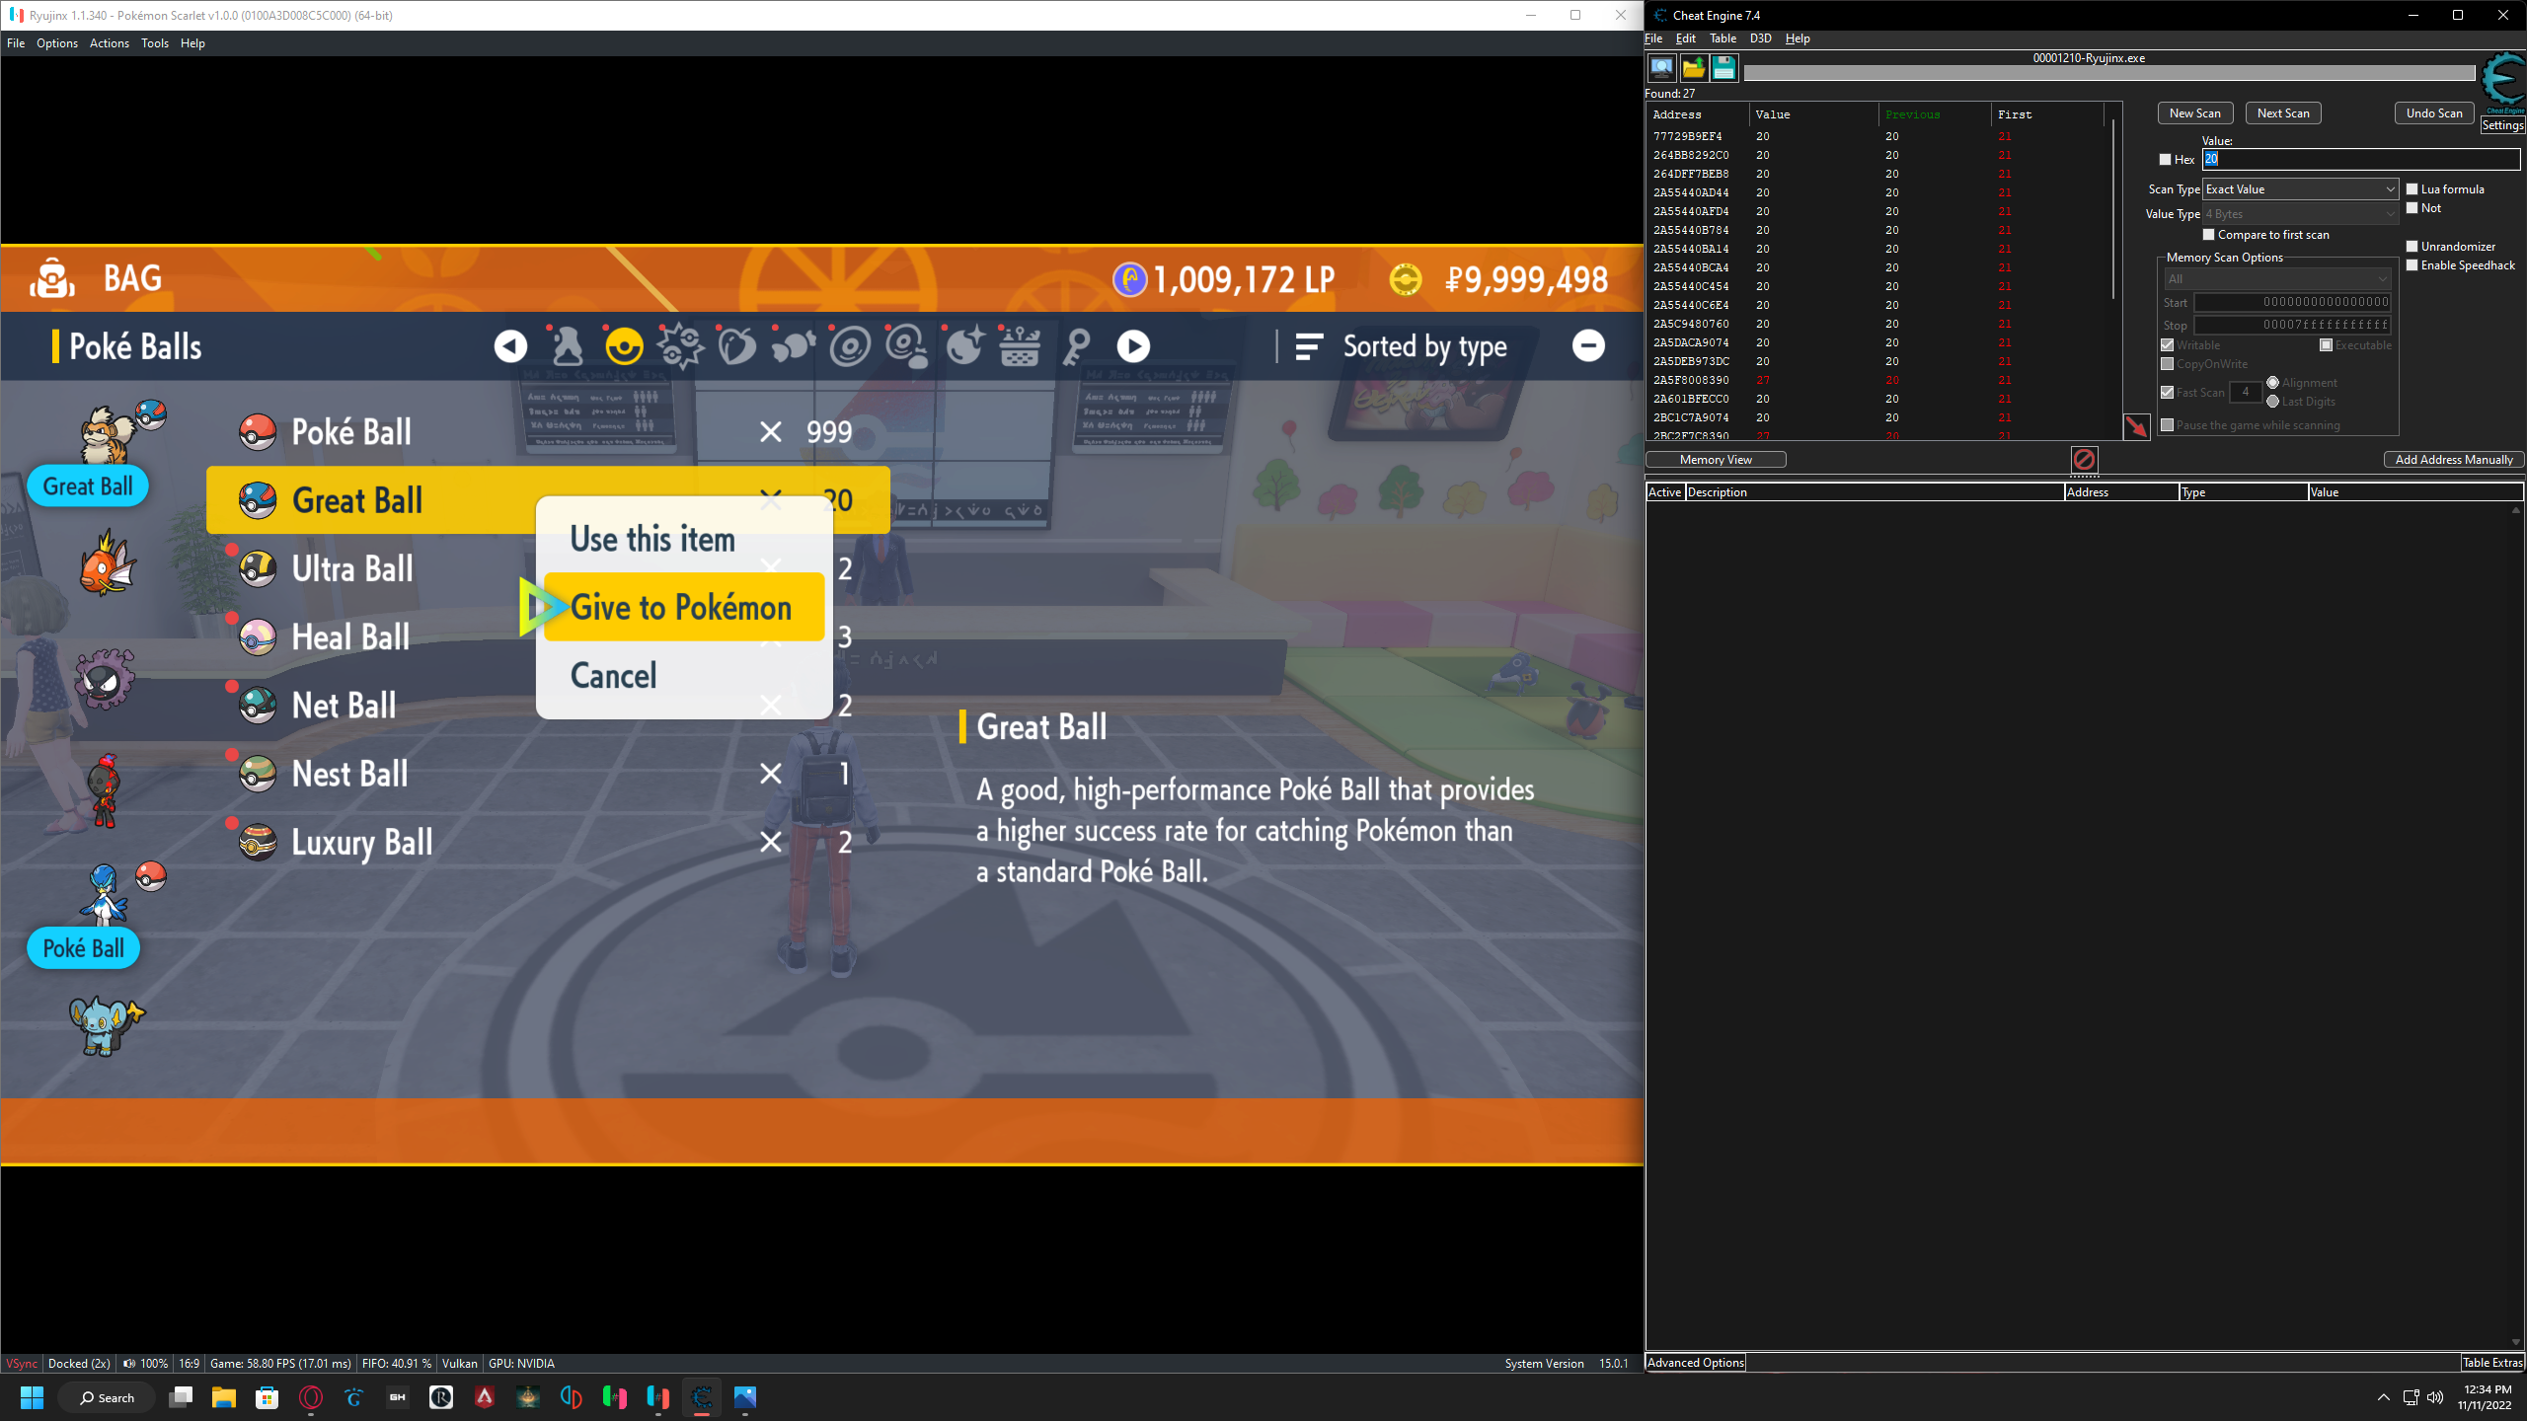Open File Explorer from the taskbar
2527x1421 pixels.
click(224, 1397)
